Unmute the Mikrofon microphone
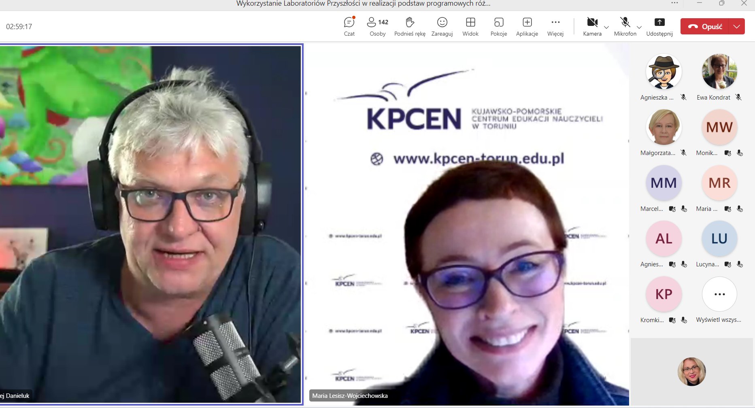 pyautogui.click(x=625, y=27)
